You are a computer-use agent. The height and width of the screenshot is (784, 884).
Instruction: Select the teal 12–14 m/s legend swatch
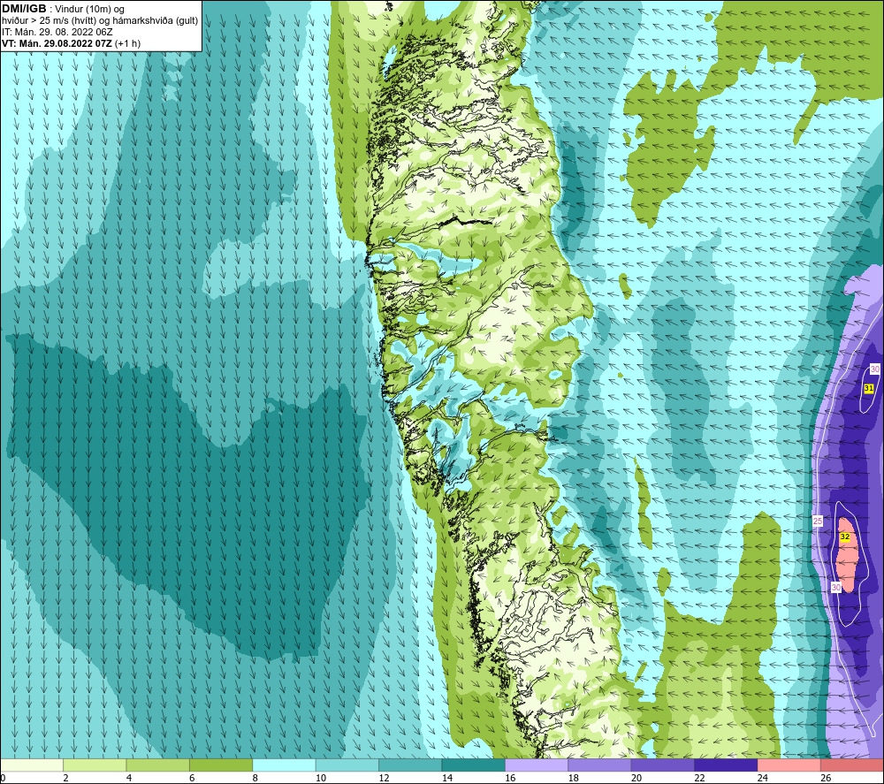tap(410, 765)
